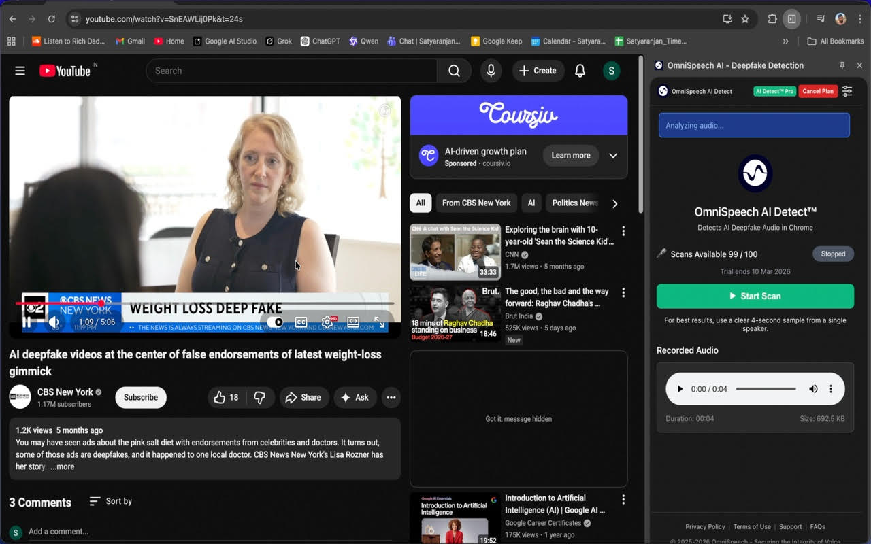Open the YouTube hamburger guide menu

coord(20,71)
